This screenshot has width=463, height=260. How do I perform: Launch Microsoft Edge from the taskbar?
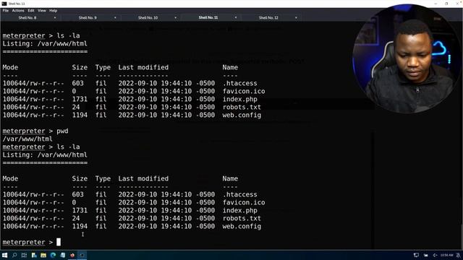coord(53,255)
